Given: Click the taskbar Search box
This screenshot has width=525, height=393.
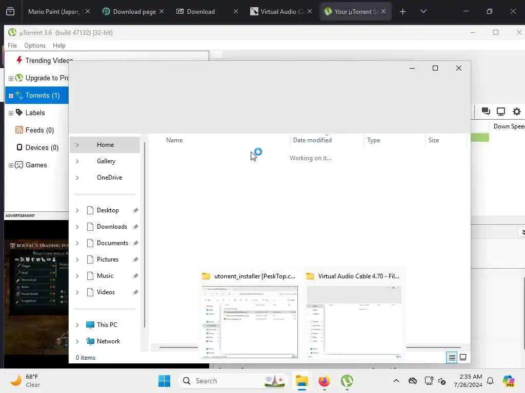Looking at the screenshot, I should pyautogui.click(x=233, y=381).
